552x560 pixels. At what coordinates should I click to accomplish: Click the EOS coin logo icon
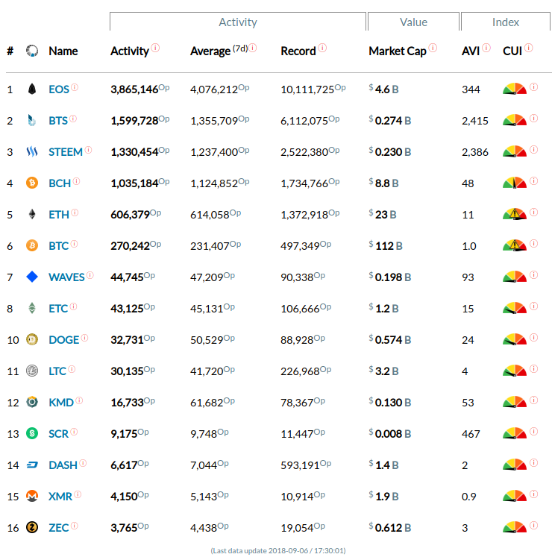31,89
